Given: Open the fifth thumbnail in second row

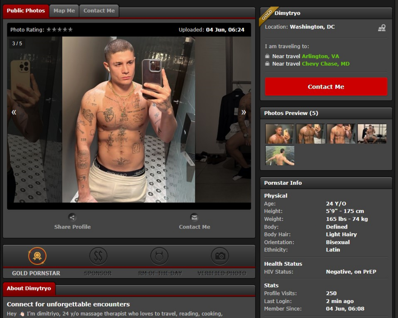Looking at the screenshot, I should click(280, 155).
